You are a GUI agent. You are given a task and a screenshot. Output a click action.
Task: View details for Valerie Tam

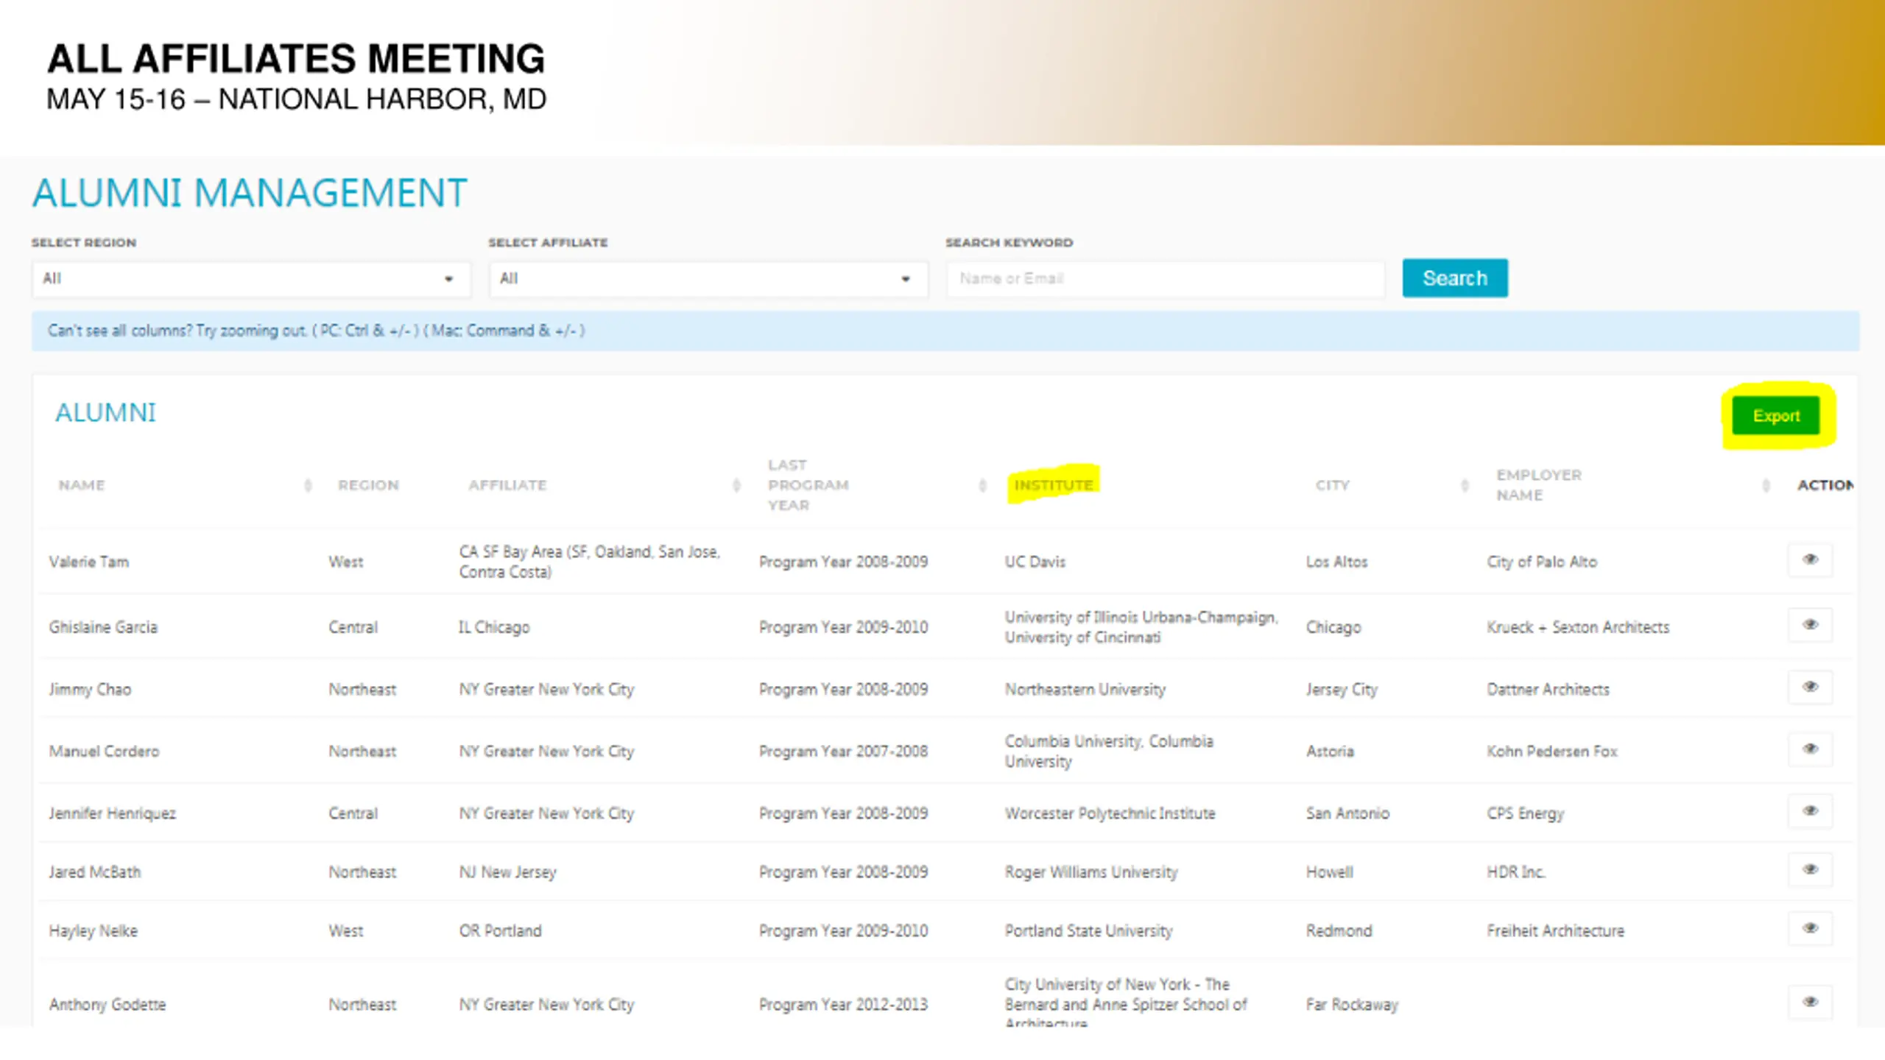[x=1810, y=560]
